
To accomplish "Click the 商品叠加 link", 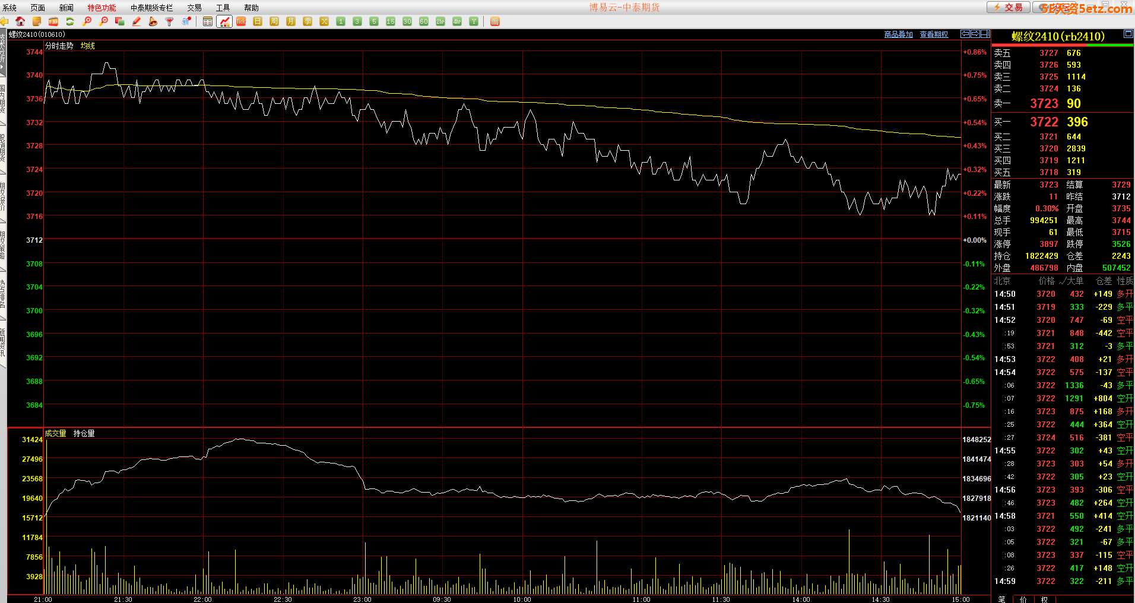I will point(898,34).
